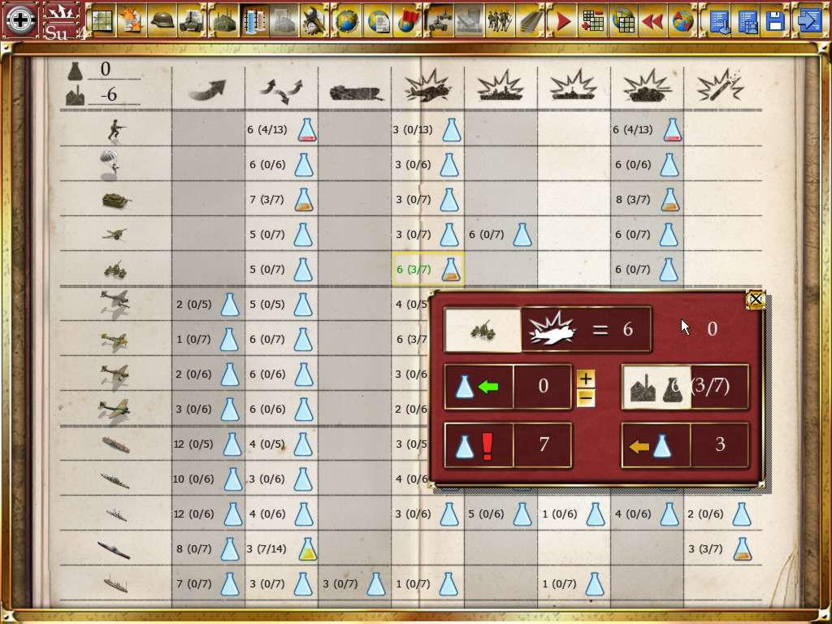The image size is (832, 624).
Task: Click the flask with yellow arrow button
Action: [x=656, y=444]
